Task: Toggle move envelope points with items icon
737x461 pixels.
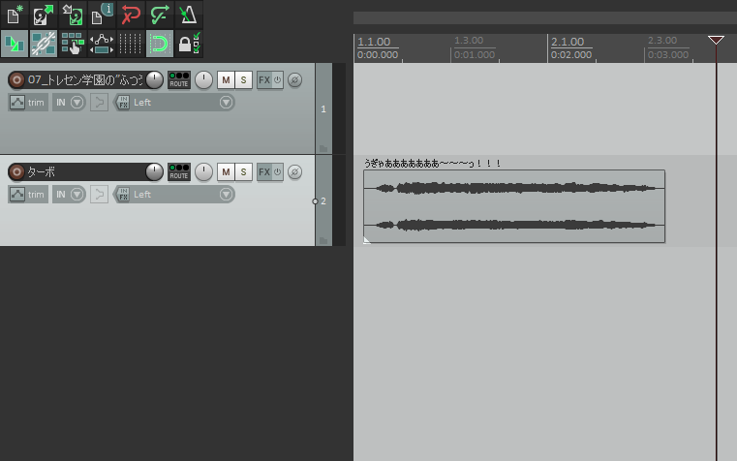Action: (102, 44)
